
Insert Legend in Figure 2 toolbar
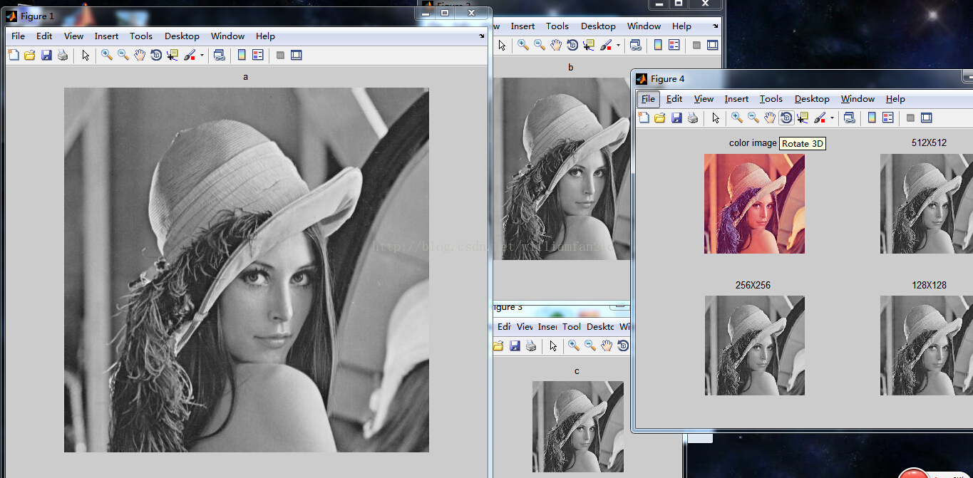click(674, 45)
